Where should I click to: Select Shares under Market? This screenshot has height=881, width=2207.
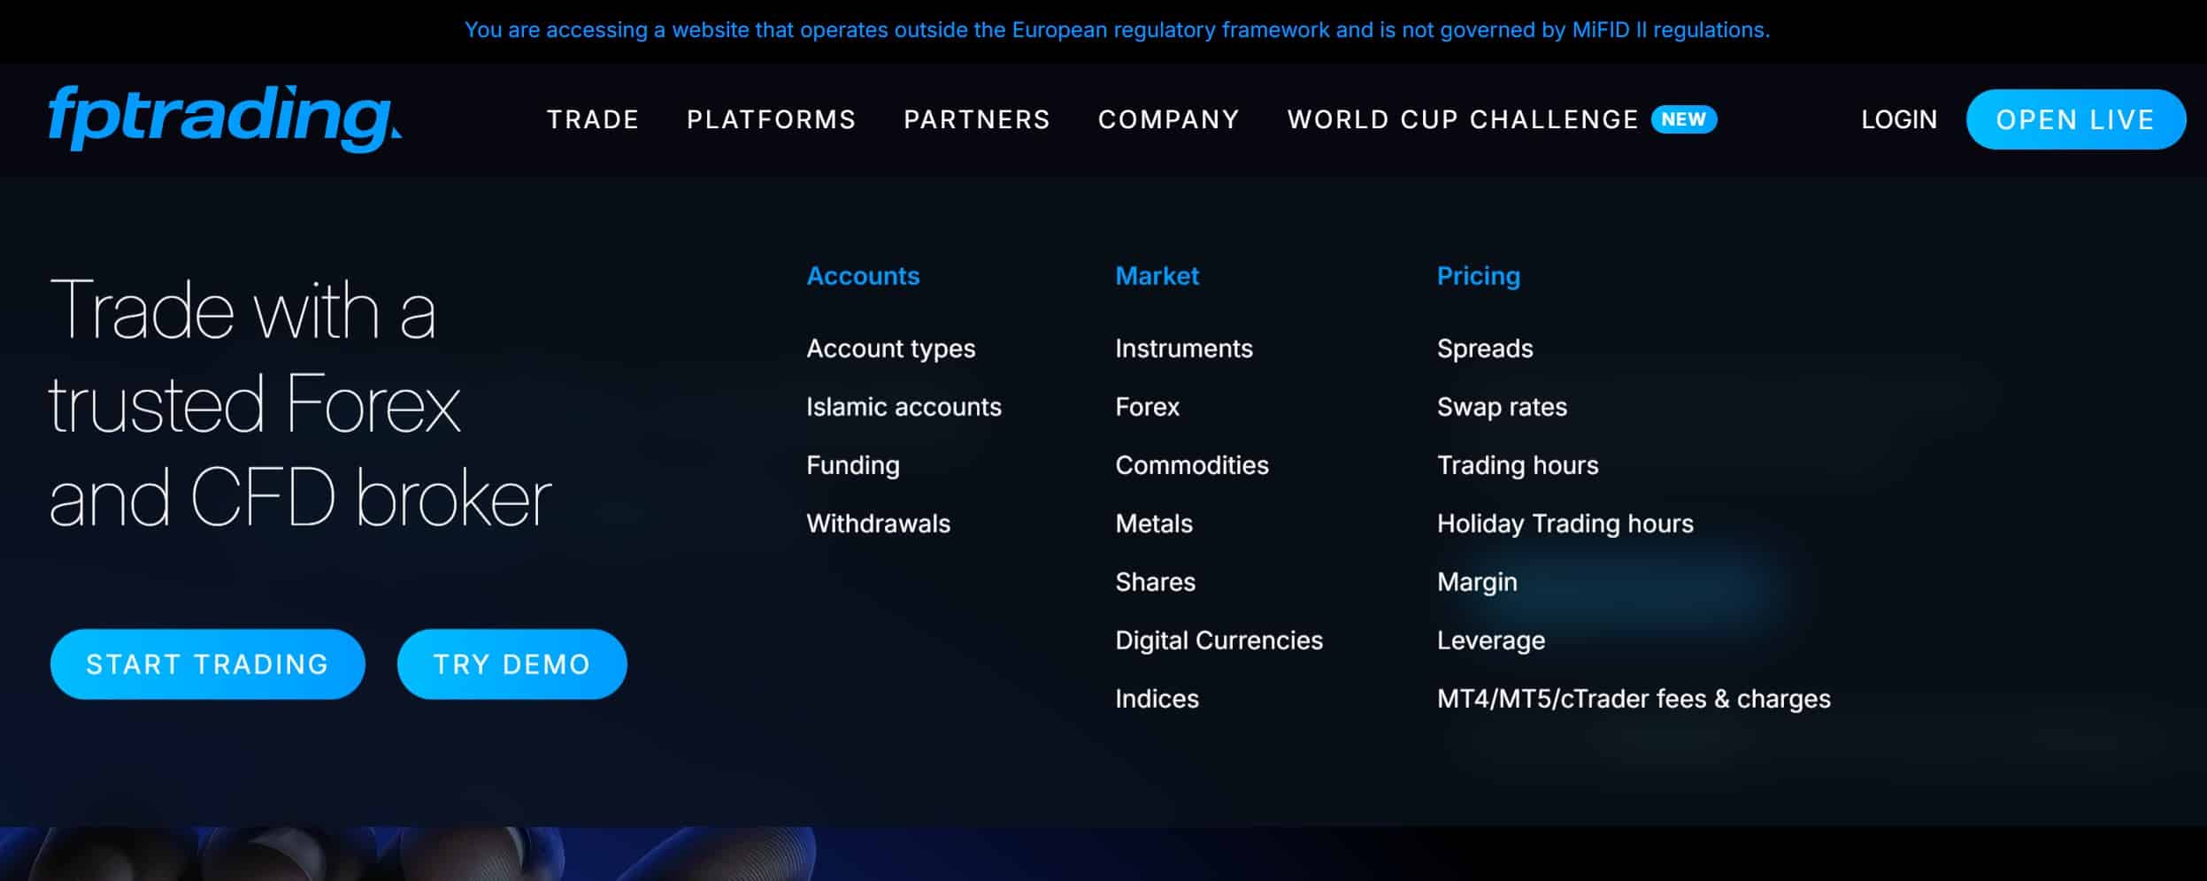[x=1156, y=582]
